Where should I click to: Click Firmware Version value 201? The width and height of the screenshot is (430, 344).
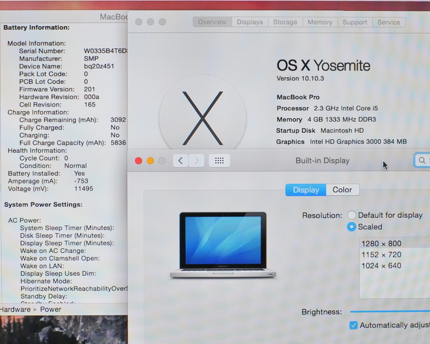(89, 89)
